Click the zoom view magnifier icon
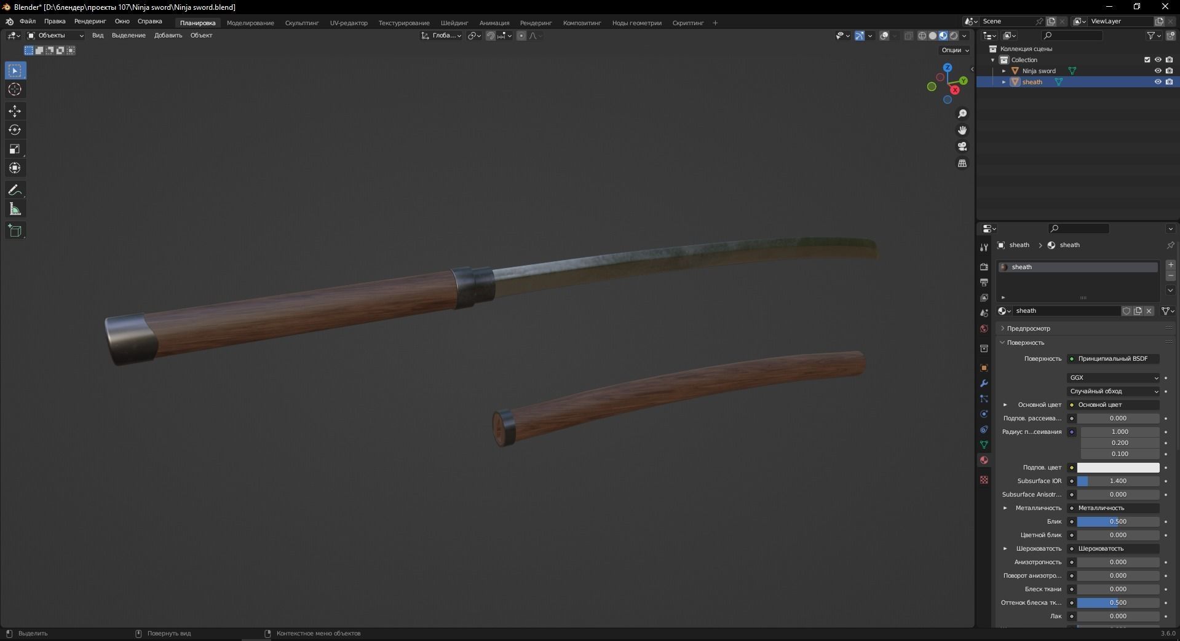The width and height of the screenshot is (1180, 641). [x=962, y=114]
